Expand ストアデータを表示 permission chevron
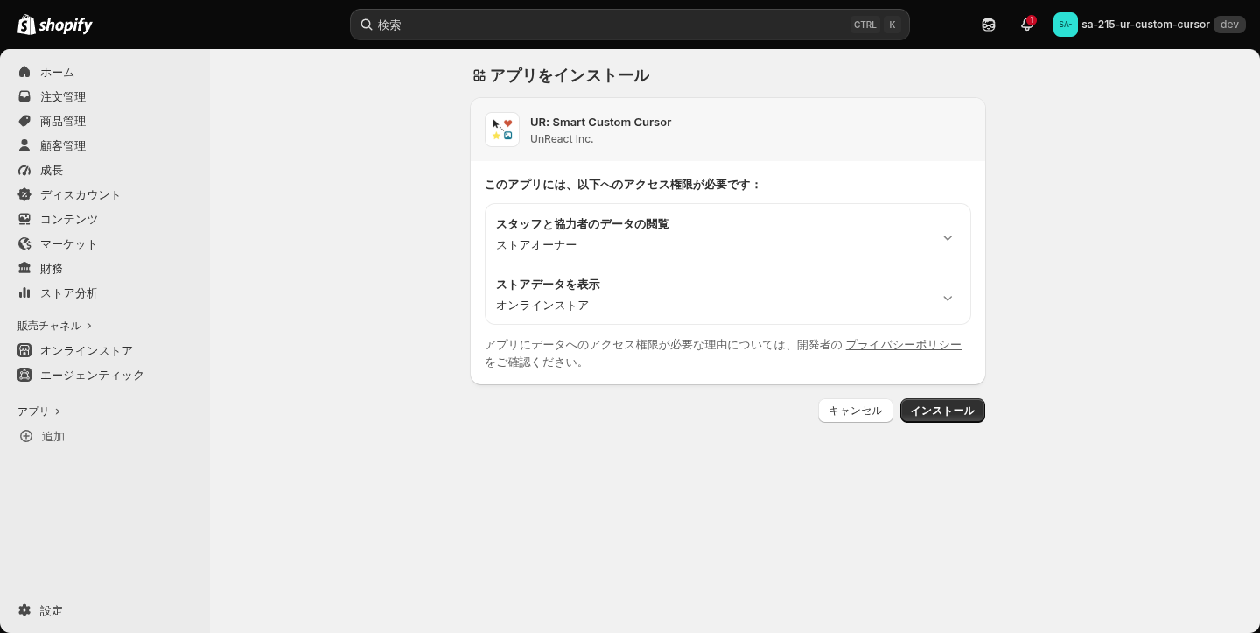 [x=948, y=299]
